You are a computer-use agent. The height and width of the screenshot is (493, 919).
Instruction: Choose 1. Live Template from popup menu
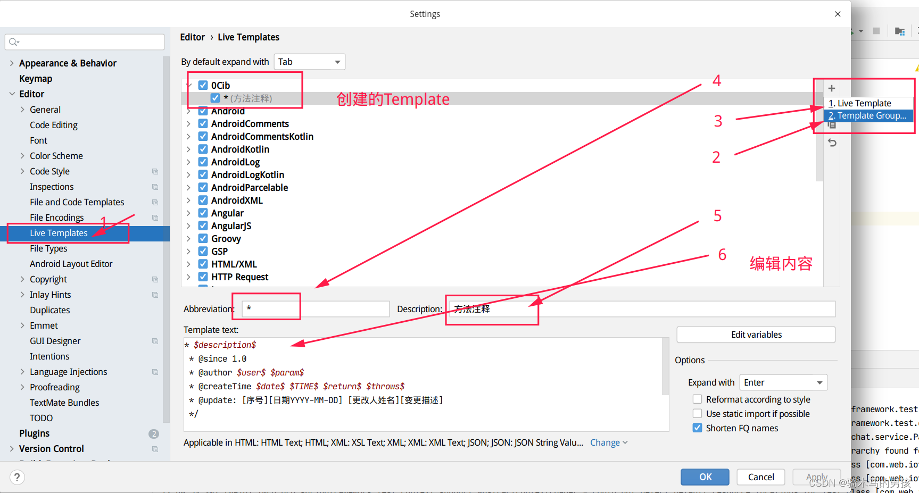click(868, 103)
